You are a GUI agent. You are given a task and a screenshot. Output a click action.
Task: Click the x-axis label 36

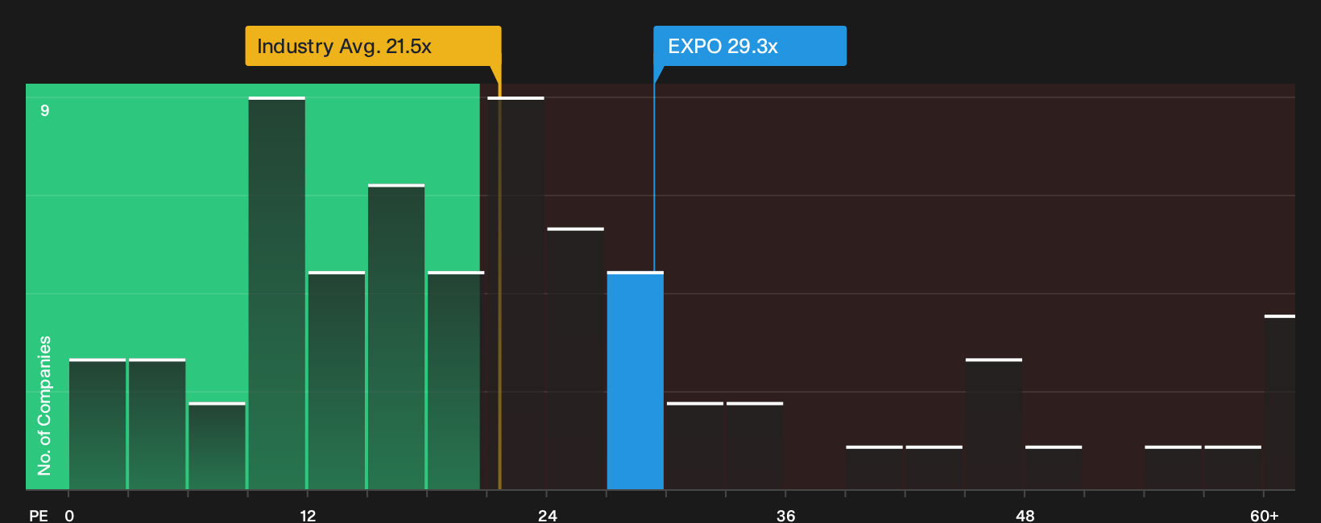pos(786,515)
